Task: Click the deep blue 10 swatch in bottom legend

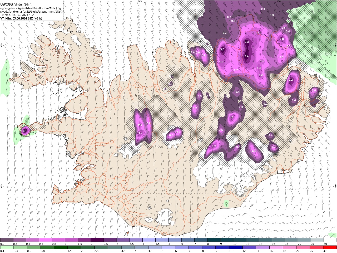Action: [x=236, y=247]
